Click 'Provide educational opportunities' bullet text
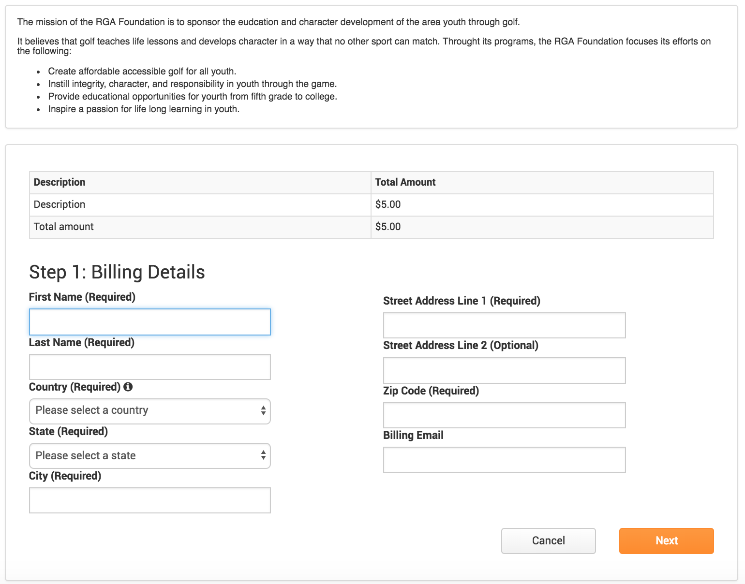The image size is (745, 584). tap(193, 96)
